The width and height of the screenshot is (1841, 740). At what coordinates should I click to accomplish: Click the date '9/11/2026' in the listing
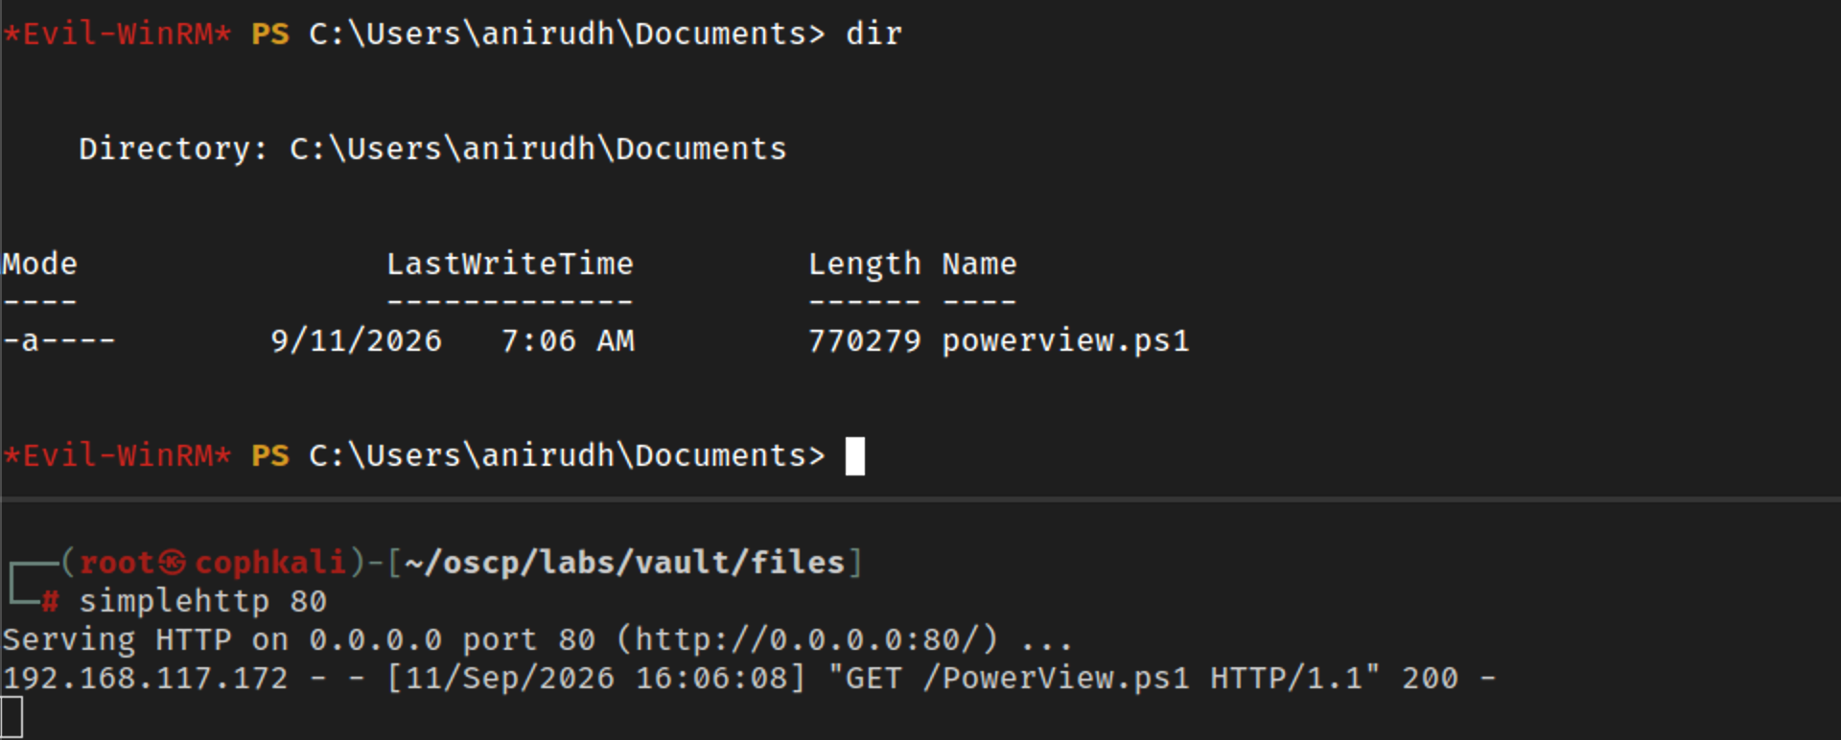356,340
